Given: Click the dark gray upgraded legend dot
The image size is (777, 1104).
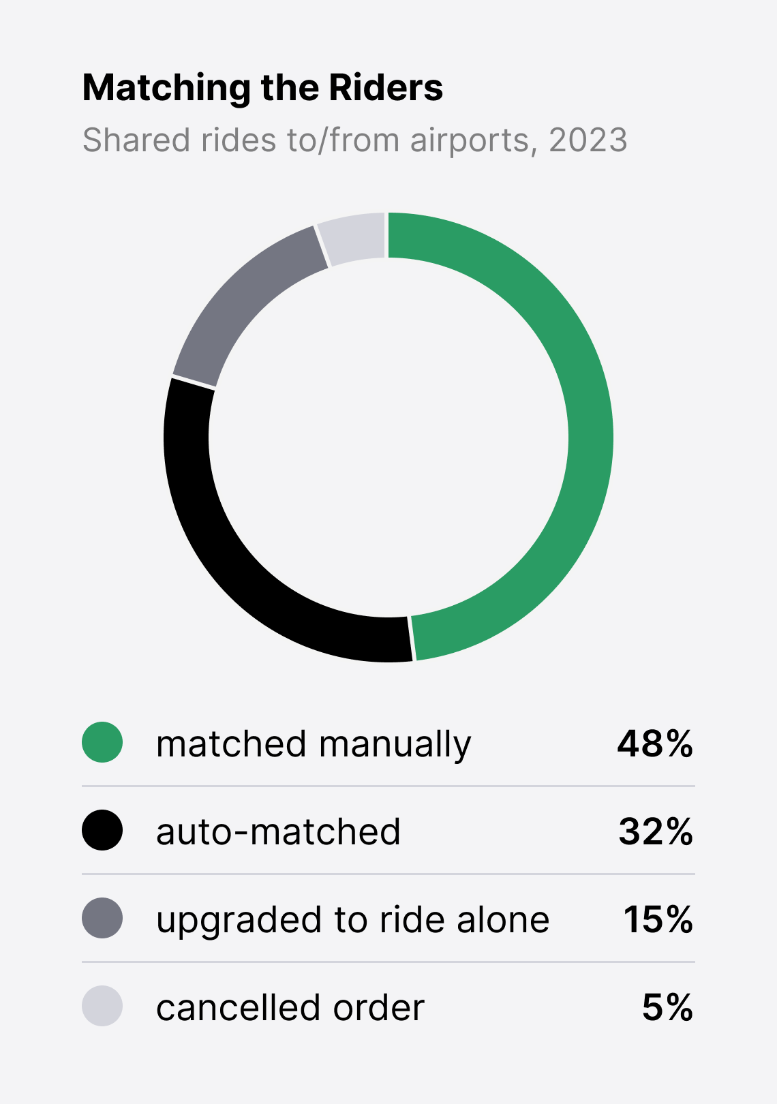Looking at the screenshot, I should tap(102, 918).
